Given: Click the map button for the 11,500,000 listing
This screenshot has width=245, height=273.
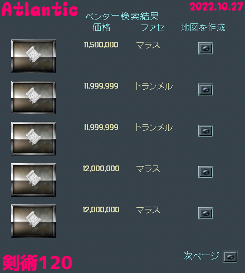Looking at the screenshot, I should click(205, 48).
